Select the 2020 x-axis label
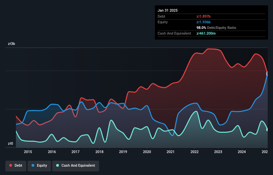 147,152
